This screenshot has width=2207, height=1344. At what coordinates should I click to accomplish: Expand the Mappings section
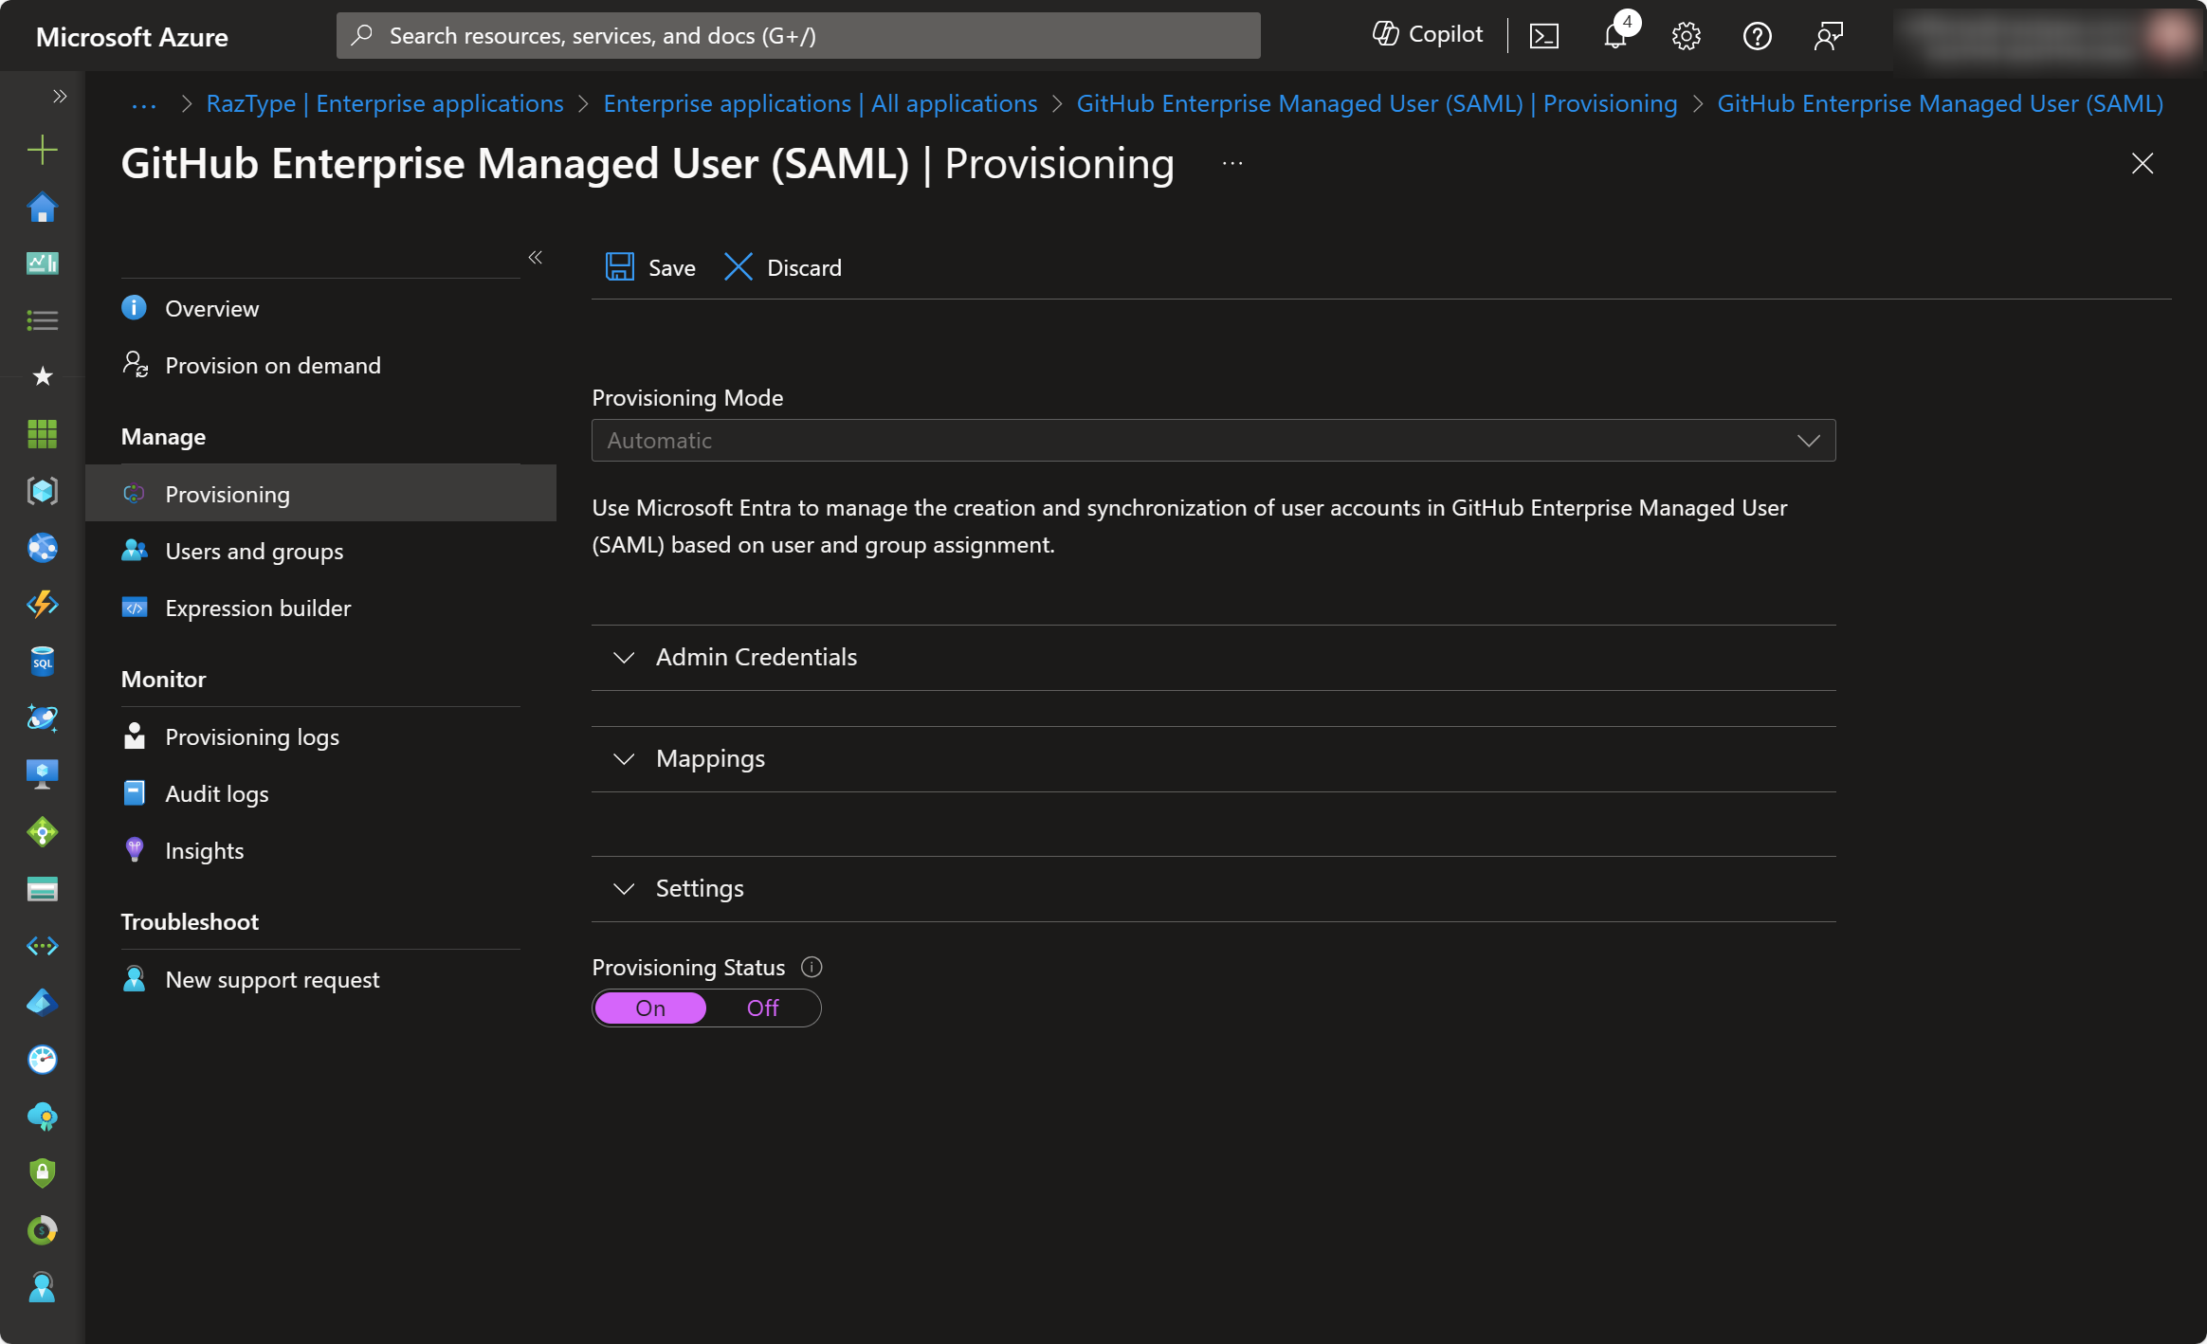click(x=710, y=758)
